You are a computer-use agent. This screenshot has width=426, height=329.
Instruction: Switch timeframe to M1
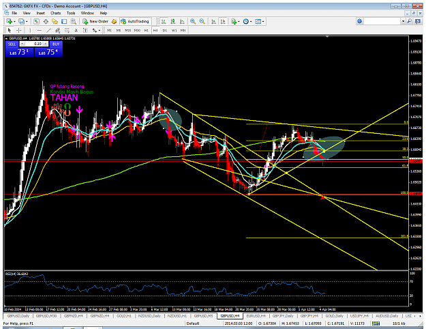[109, 31]
